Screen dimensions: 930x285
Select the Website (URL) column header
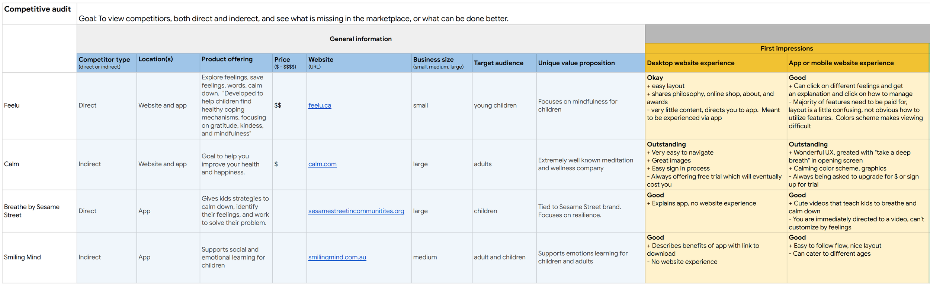(x=359, y=63)
